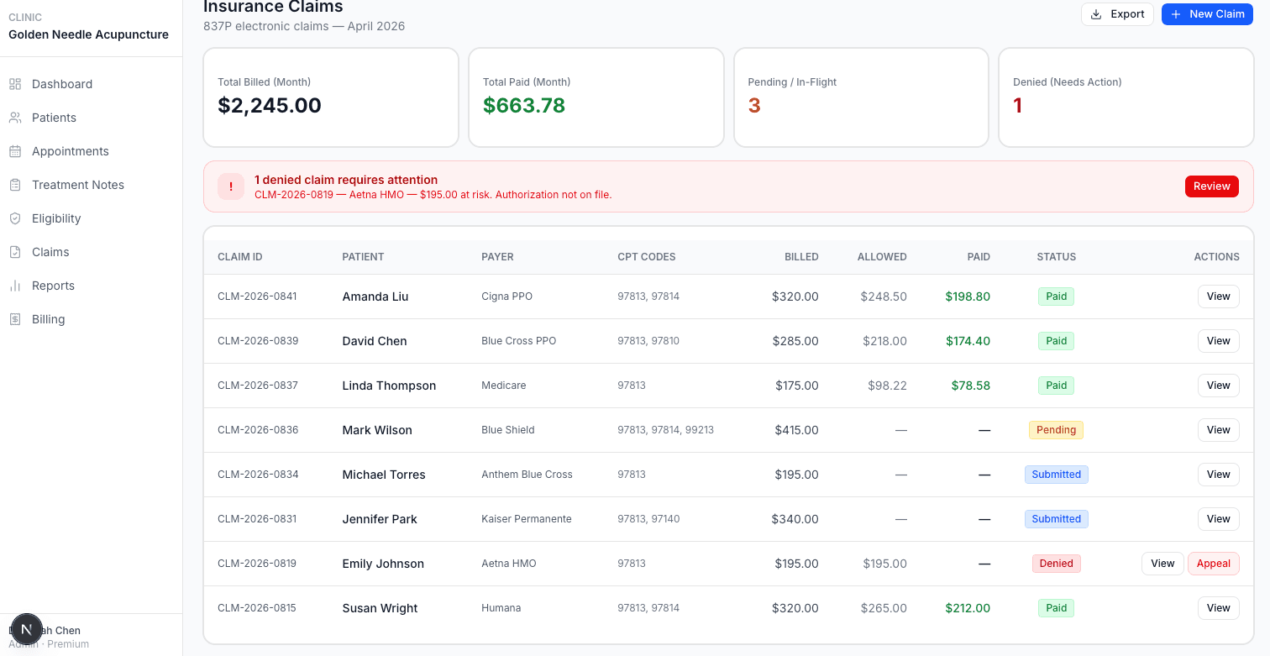
Task: Appeal Emily Johnson's denied claim
Action: (1213, 564)
